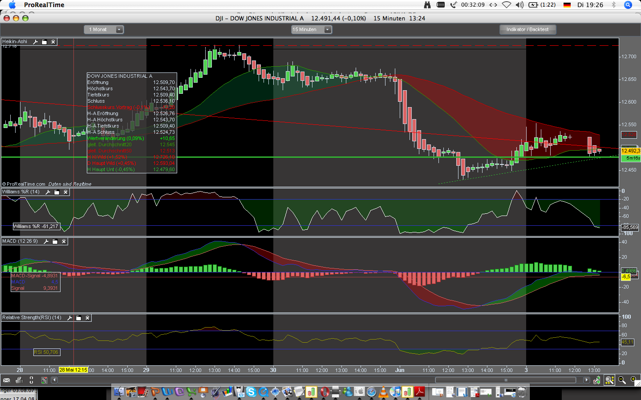
Task: Click the Williams %R panel window icon
Action: tap(57, 192)
